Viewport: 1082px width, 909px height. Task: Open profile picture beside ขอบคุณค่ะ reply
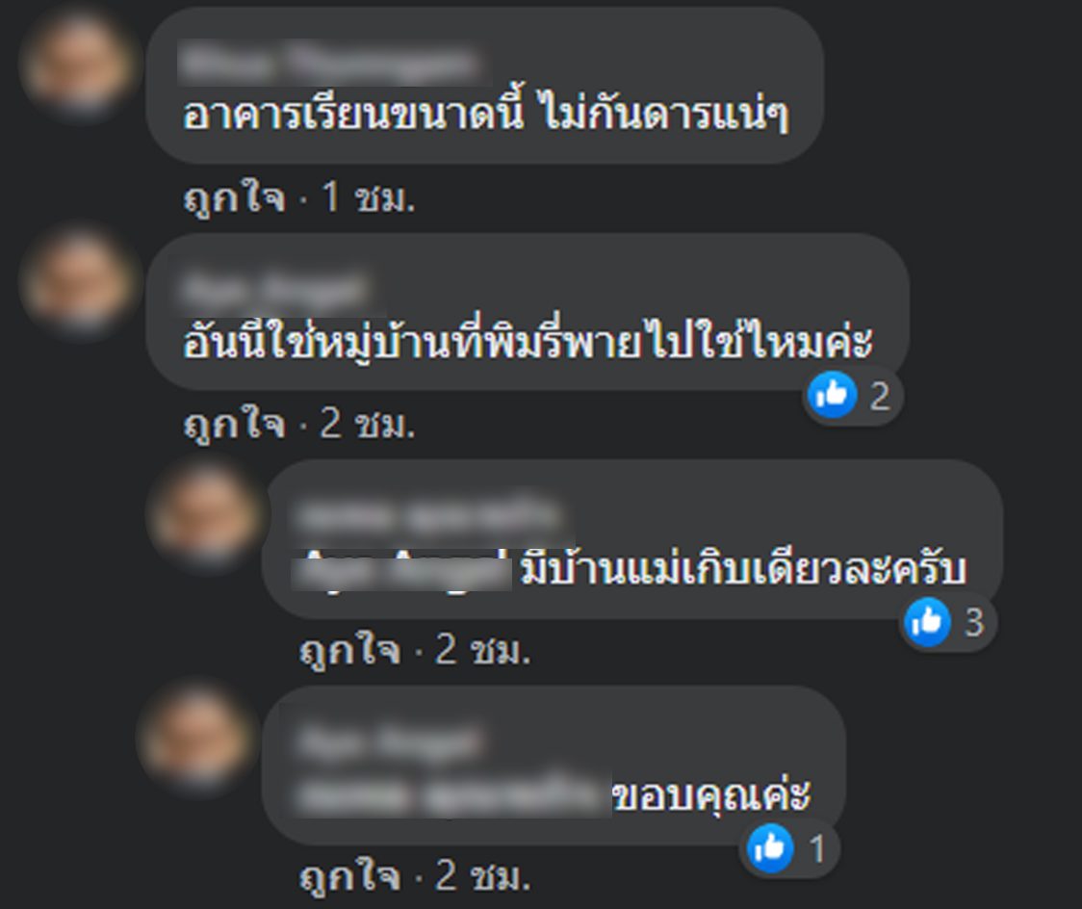pos(196,739)
